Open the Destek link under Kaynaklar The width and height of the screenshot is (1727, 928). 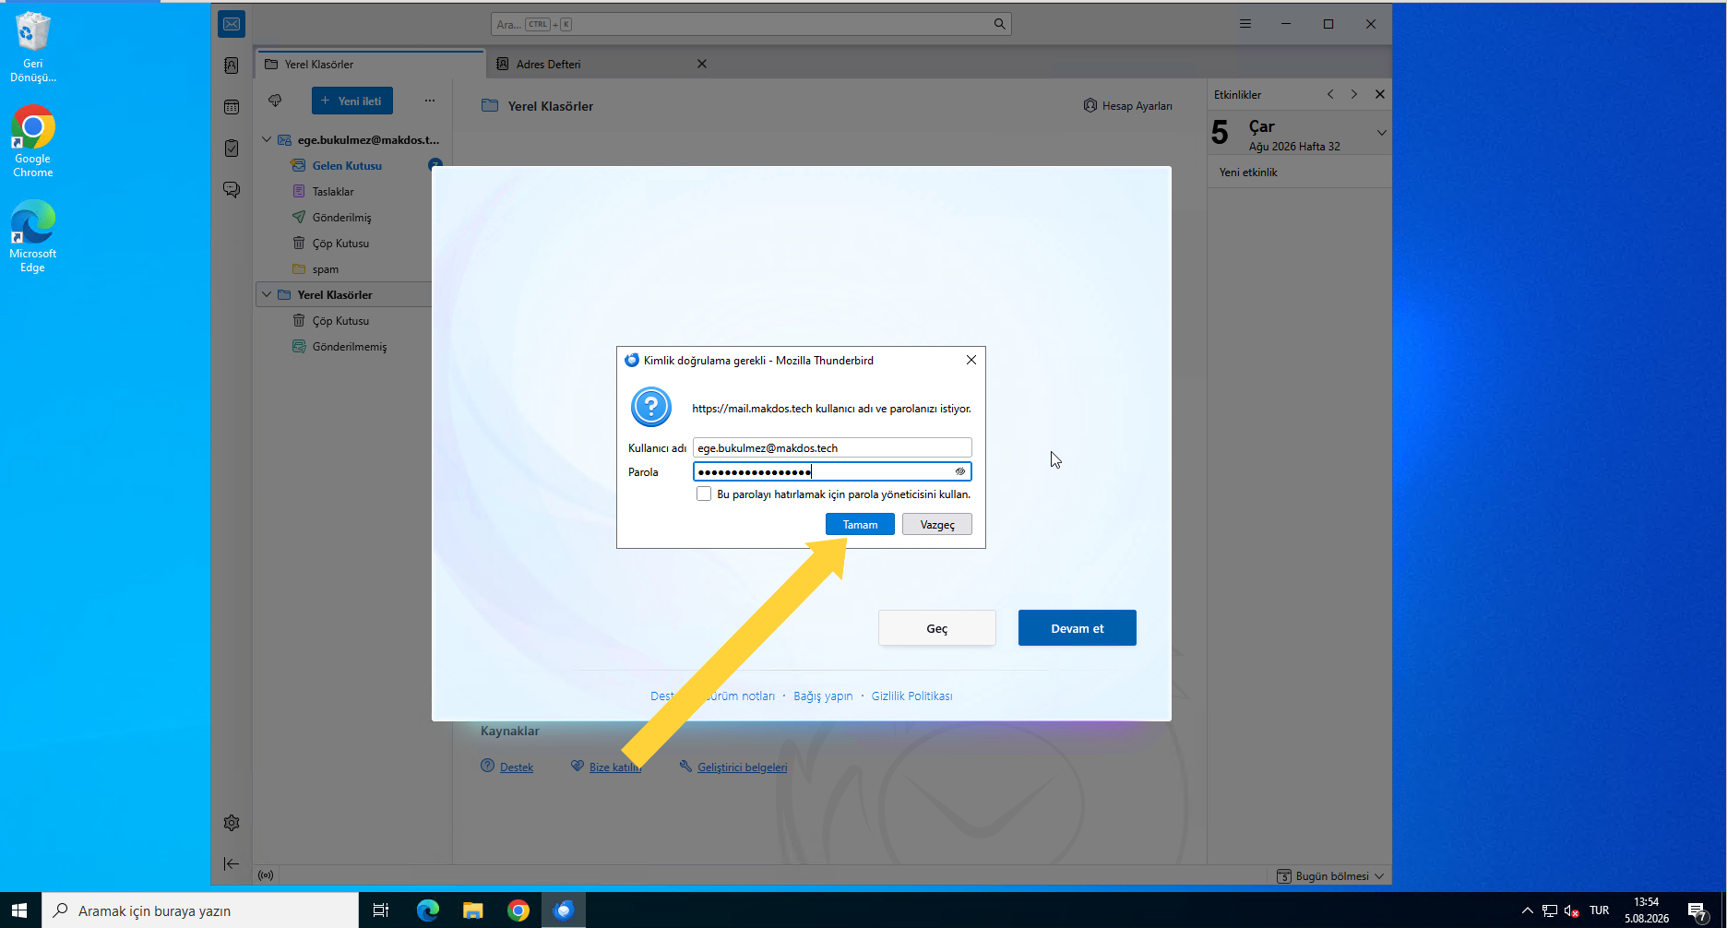click(517, 767)
